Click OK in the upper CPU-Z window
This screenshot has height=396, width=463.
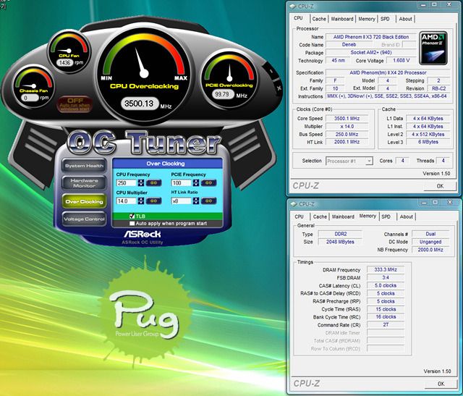440,186
